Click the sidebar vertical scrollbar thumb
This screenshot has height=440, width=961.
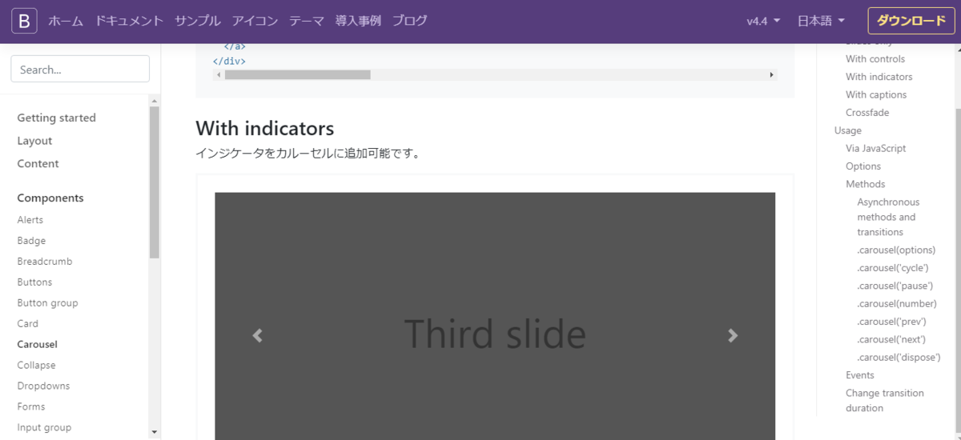tap(155, 182)
